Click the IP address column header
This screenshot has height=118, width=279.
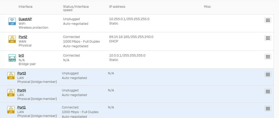(117, 6)
